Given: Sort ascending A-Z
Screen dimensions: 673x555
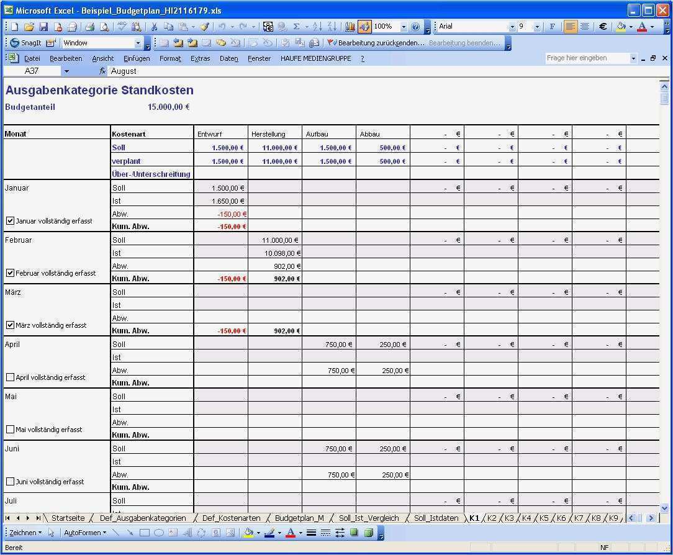Looking at the screenshot, I should (x=317, y=27).
